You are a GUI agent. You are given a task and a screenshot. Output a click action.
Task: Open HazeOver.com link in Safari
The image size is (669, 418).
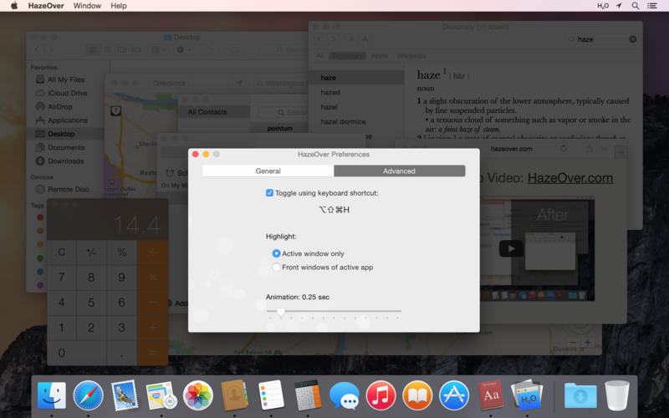click(570, 178)
